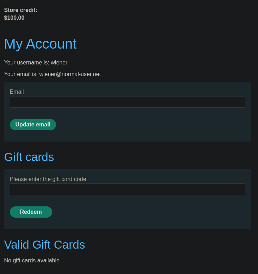Click the Email field label
258x274 pixels.
coord(17,92)
